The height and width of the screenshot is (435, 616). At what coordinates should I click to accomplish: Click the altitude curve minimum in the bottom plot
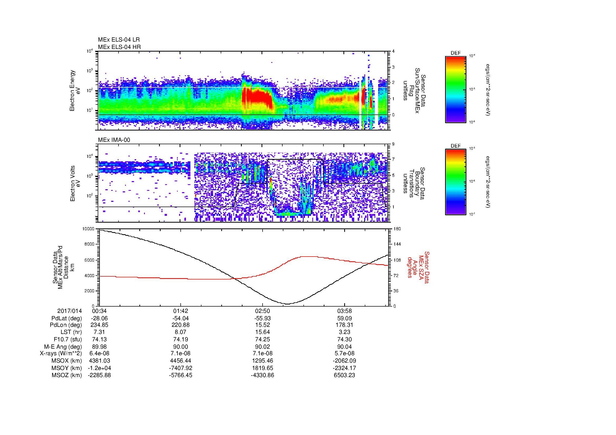point(287,304)
